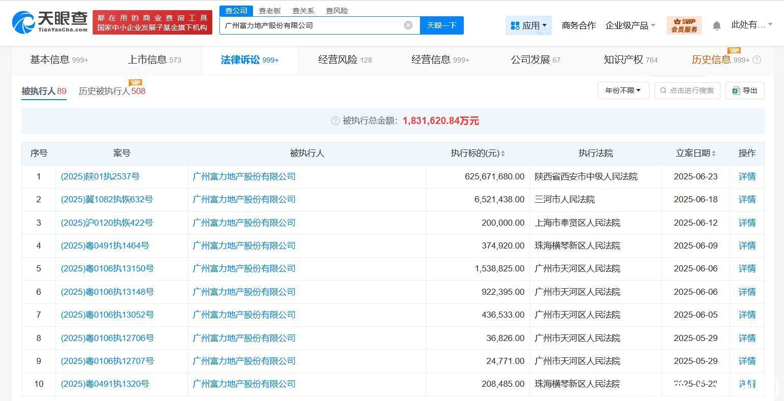Select the 查公司 search tab
This screenshot has width=784, height=401.
[236, 11]
